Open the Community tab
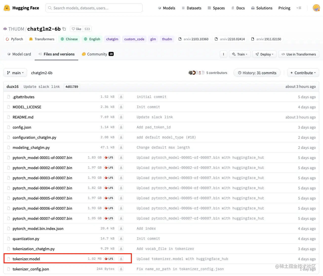This screenshot has height=276, width=323. 98,54
